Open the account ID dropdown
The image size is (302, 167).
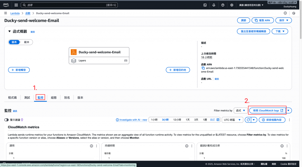(282, 2)
